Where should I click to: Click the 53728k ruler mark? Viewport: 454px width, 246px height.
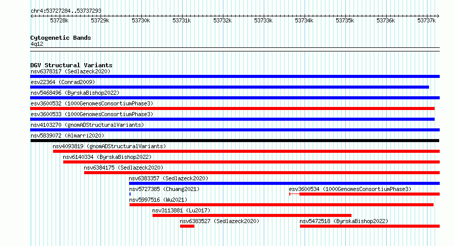coord(59,20)
